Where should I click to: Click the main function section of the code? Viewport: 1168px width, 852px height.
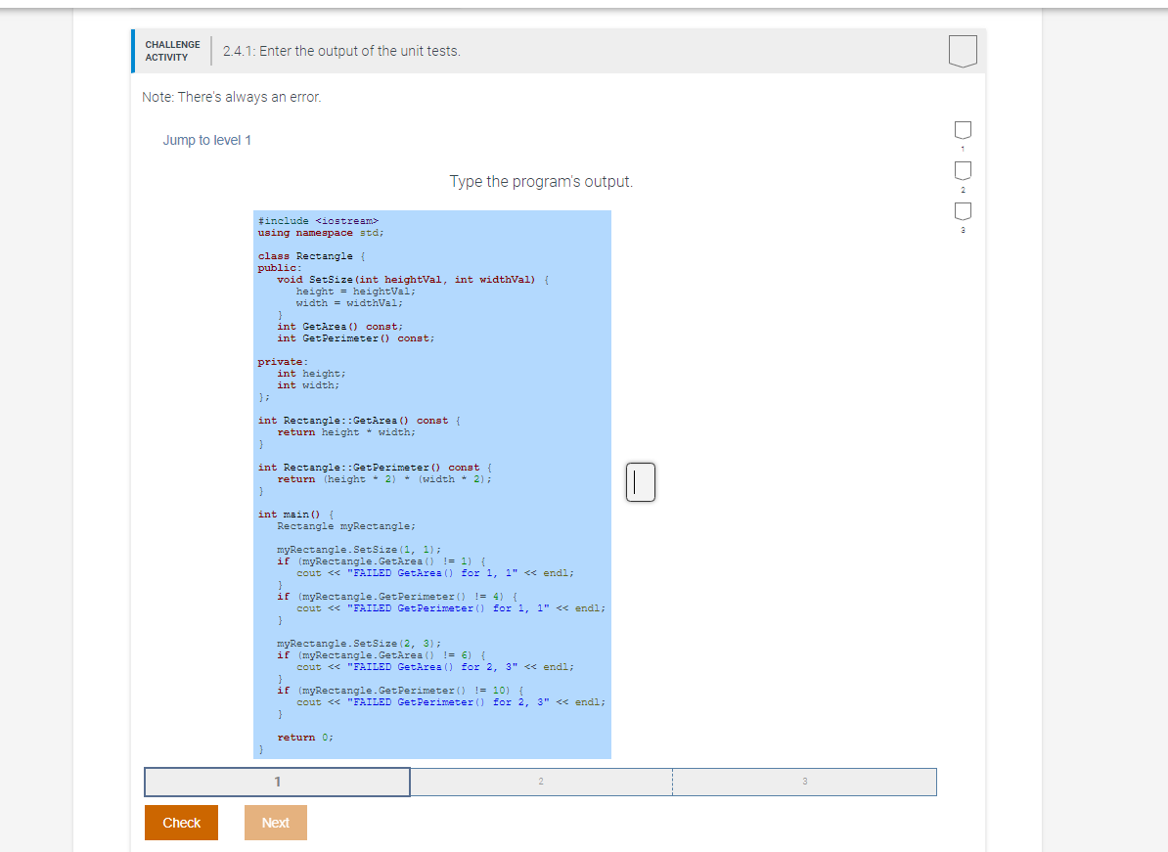[293, 514]
